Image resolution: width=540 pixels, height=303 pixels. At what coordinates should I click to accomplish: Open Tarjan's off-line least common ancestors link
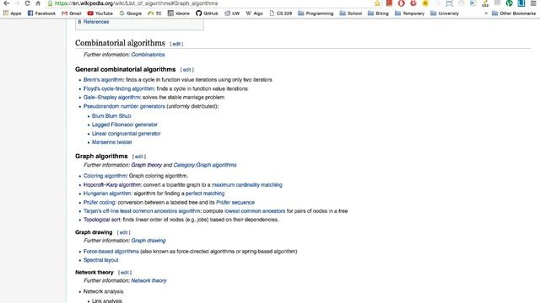pos(142,211)
